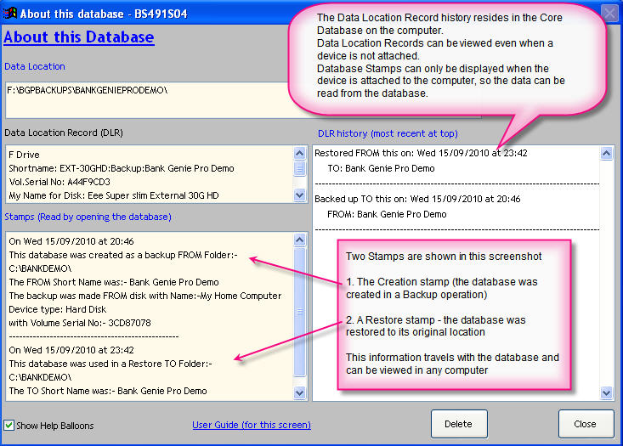Click 'FROM: Bank Genie Pro Demo' history line
Screen dimensions: 623x446
coord(387,214)
